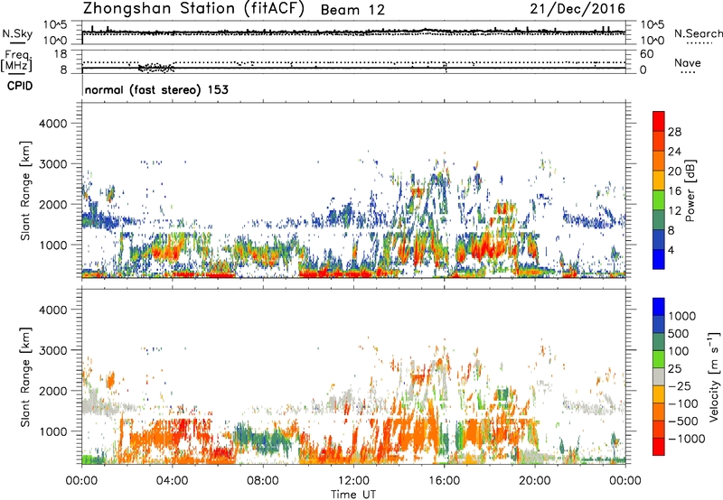Click the noisy frequency trace near 03:00
The image size is (723, 500).
[x=156, y=68]
